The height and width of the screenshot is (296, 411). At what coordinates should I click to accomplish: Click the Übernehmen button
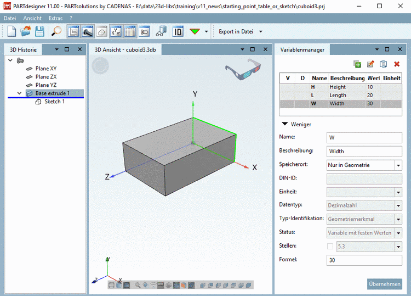[385, 284]
